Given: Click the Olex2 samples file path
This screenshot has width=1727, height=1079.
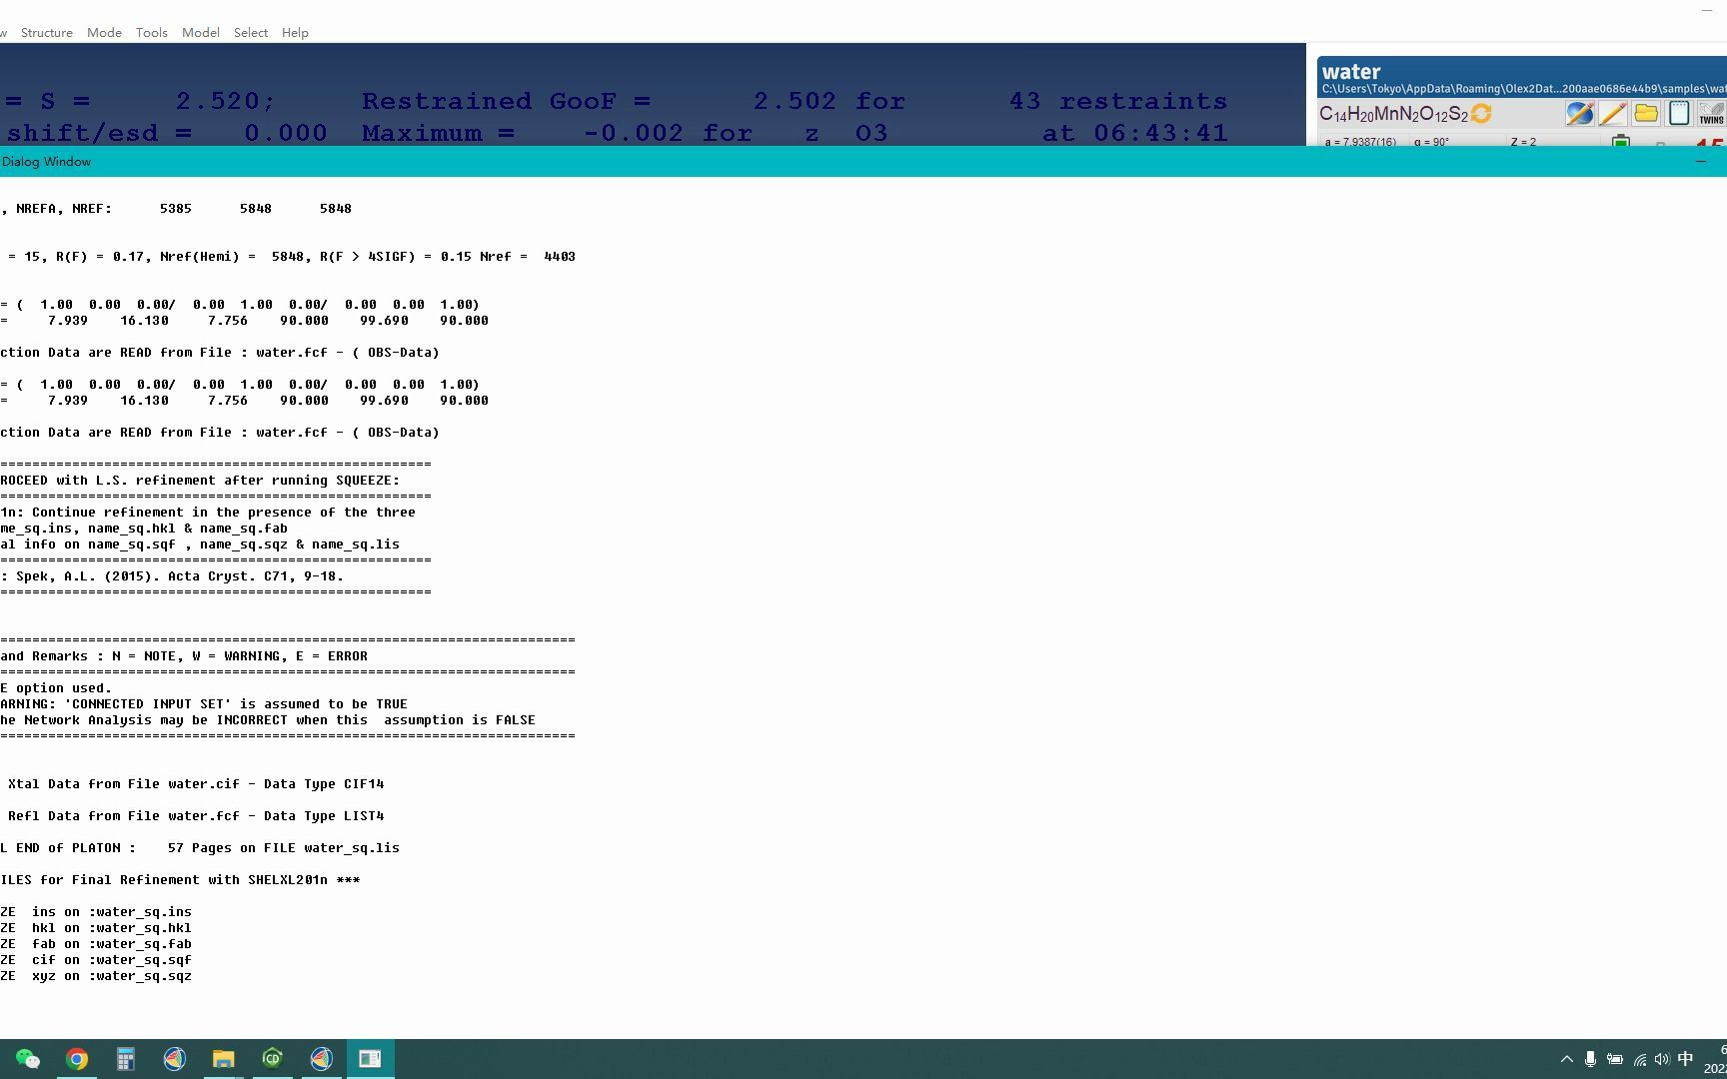Looking at the screenshot, I should [x=1524, y=89].
